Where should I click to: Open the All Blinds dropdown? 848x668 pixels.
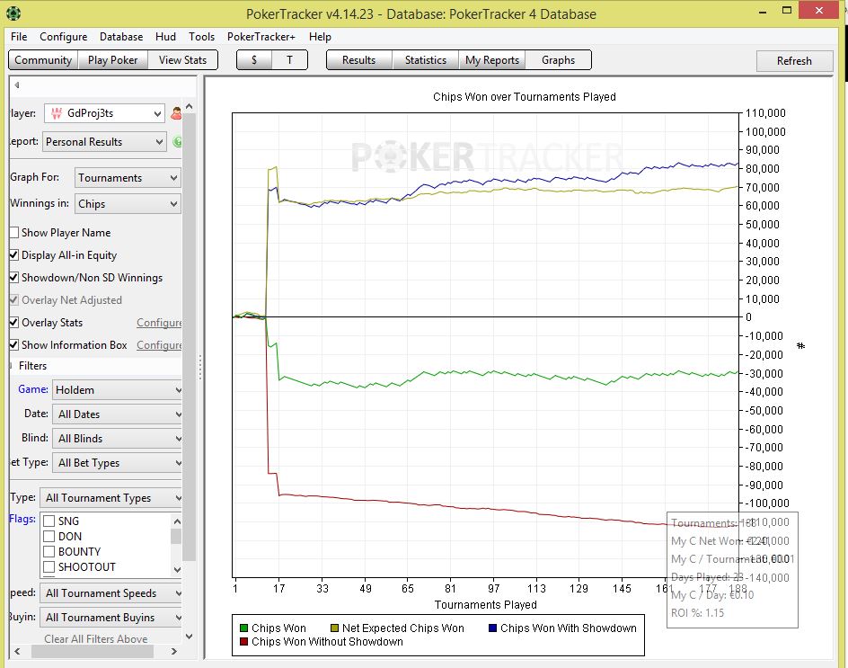point(117,439)
